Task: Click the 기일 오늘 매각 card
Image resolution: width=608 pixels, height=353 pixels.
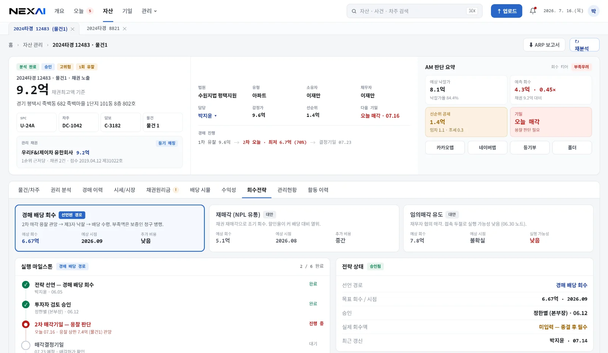Action: (x=551, y=122)
